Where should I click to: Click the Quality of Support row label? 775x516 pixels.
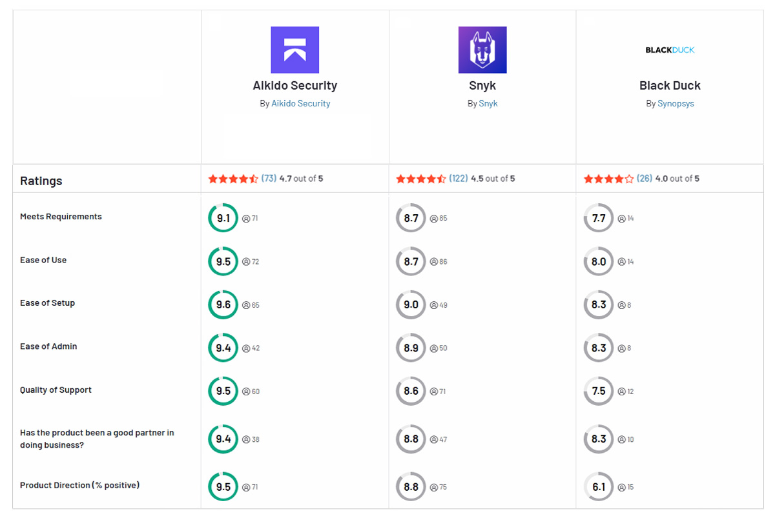pos(56,390)
